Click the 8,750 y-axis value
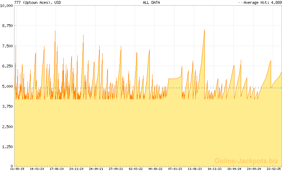Screen dimensions: 282x172 [x=8, y=26]
